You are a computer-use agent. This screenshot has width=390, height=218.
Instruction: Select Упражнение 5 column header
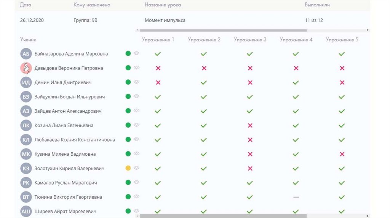pyautogui.click(x=342, y=39)
